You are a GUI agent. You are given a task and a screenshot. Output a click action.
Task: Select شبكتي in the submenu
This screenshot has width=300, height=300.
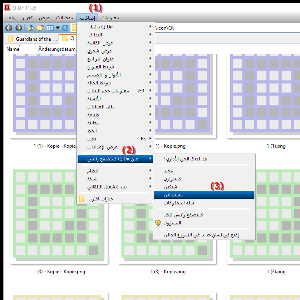[x=204, y=187]
